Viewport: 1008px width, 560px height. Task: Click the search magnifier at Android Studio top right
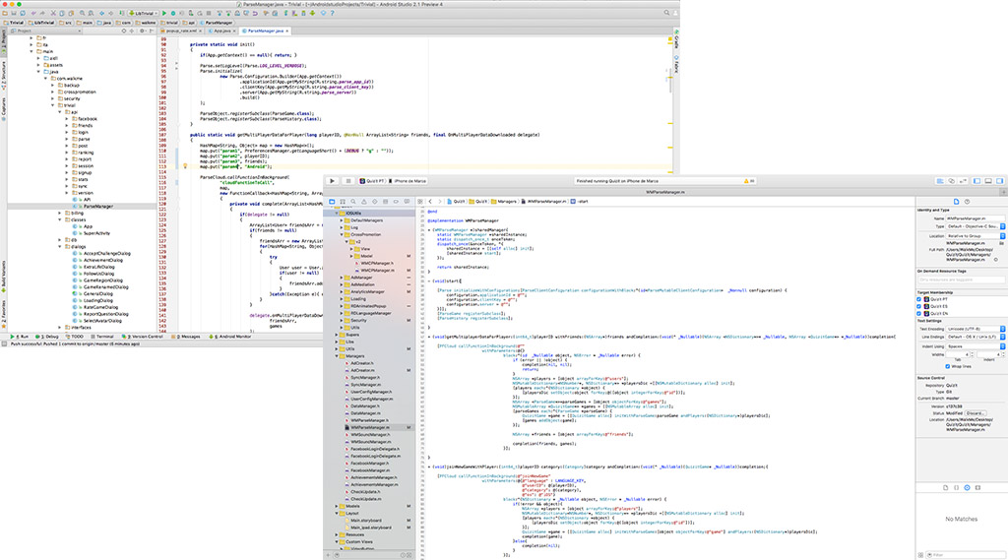(x=666, y=13)
